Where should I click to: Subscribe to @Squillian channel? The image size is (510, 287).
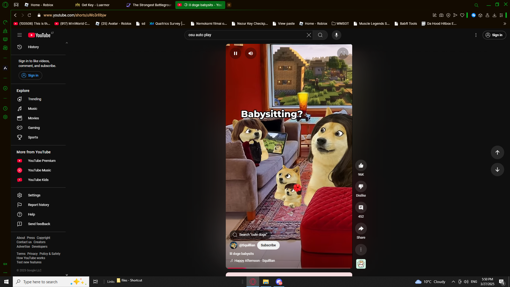point(268,245)
